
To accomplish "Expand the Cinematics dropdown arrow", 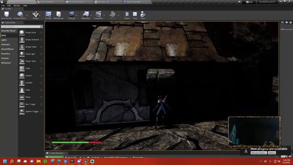I will pyautogui.click(x=104, y=15).
